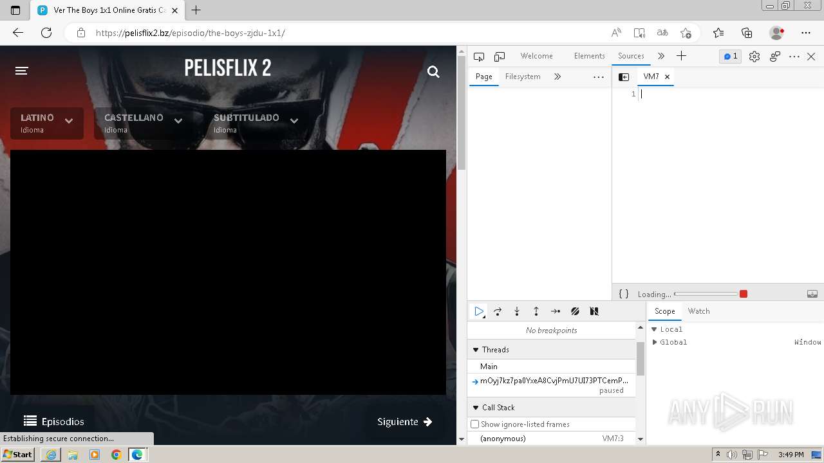The width and height of the screenshot is (824, 463).
Task: Open the issues counter badge
Action: pyautogui.click(x=730, y=57)
